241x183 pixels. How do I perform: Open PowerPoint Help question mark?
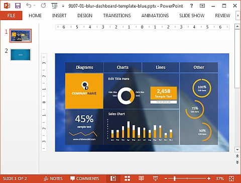click(191, 6)
